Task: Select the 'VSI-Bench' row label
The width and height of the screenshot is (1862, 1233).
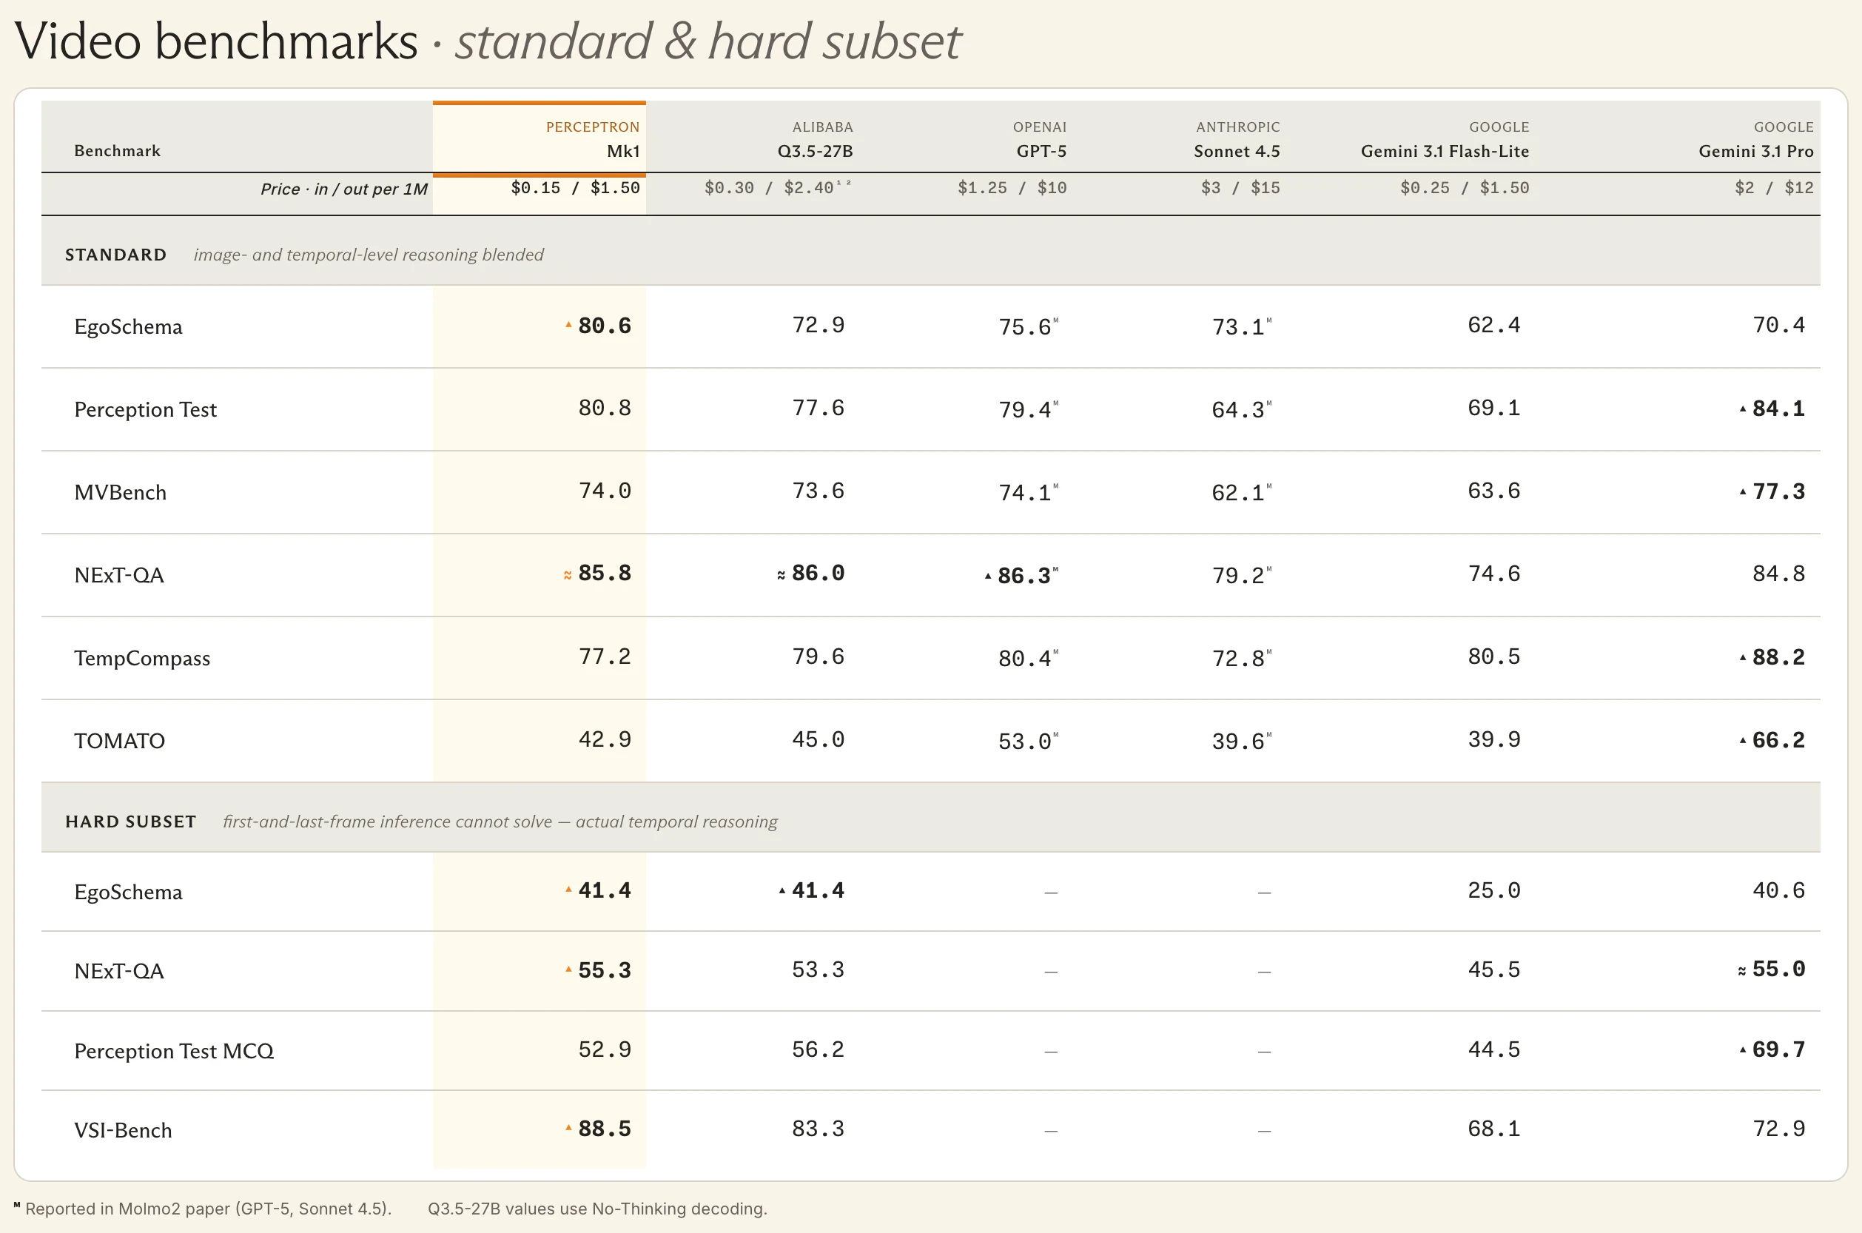Action: click(123, 1130)
